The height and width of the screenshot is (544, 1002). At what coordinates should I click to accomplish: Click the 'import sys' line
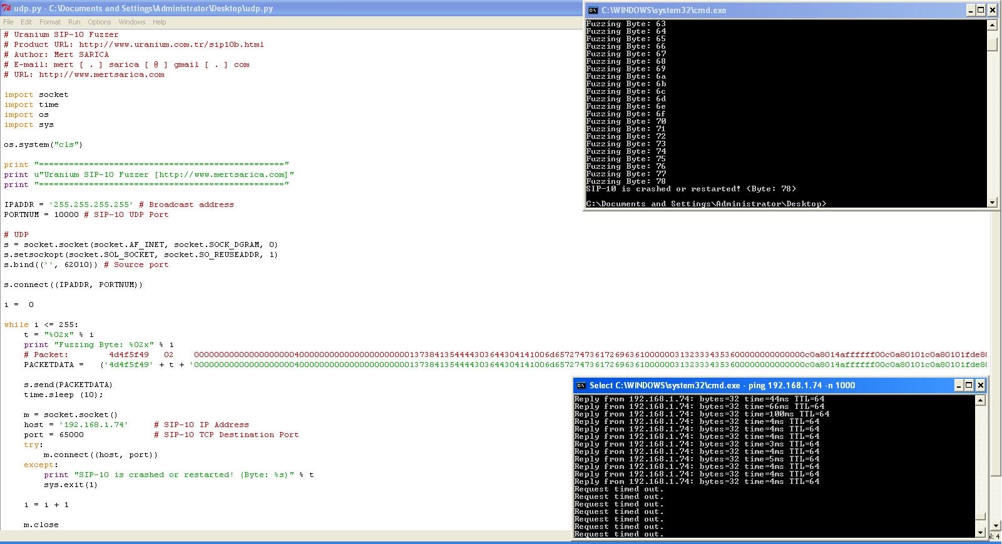[x=28, y=124]
